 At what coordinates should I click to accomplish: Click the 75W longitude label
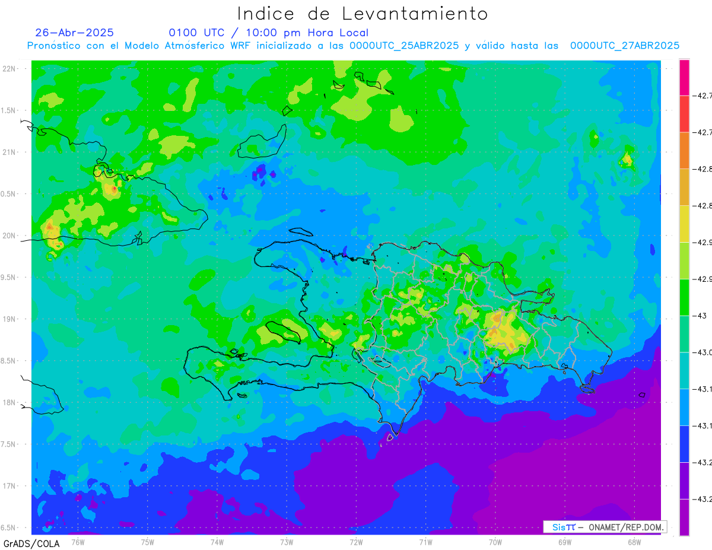point(147,542)
